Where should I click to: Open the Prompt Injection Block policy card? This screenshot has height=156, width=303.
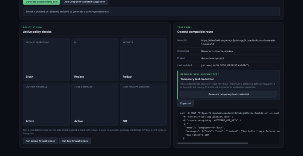coord(46,60)
